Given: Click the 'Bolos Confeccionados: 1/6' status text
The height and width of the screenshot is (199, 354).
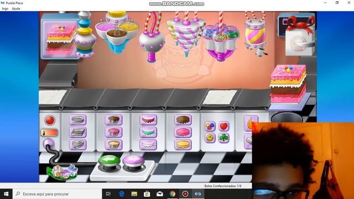Looking at the screenshot, I should tap(222, 186).
